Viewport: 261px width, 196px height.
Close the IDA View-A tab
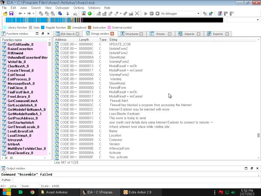point(77,34)
